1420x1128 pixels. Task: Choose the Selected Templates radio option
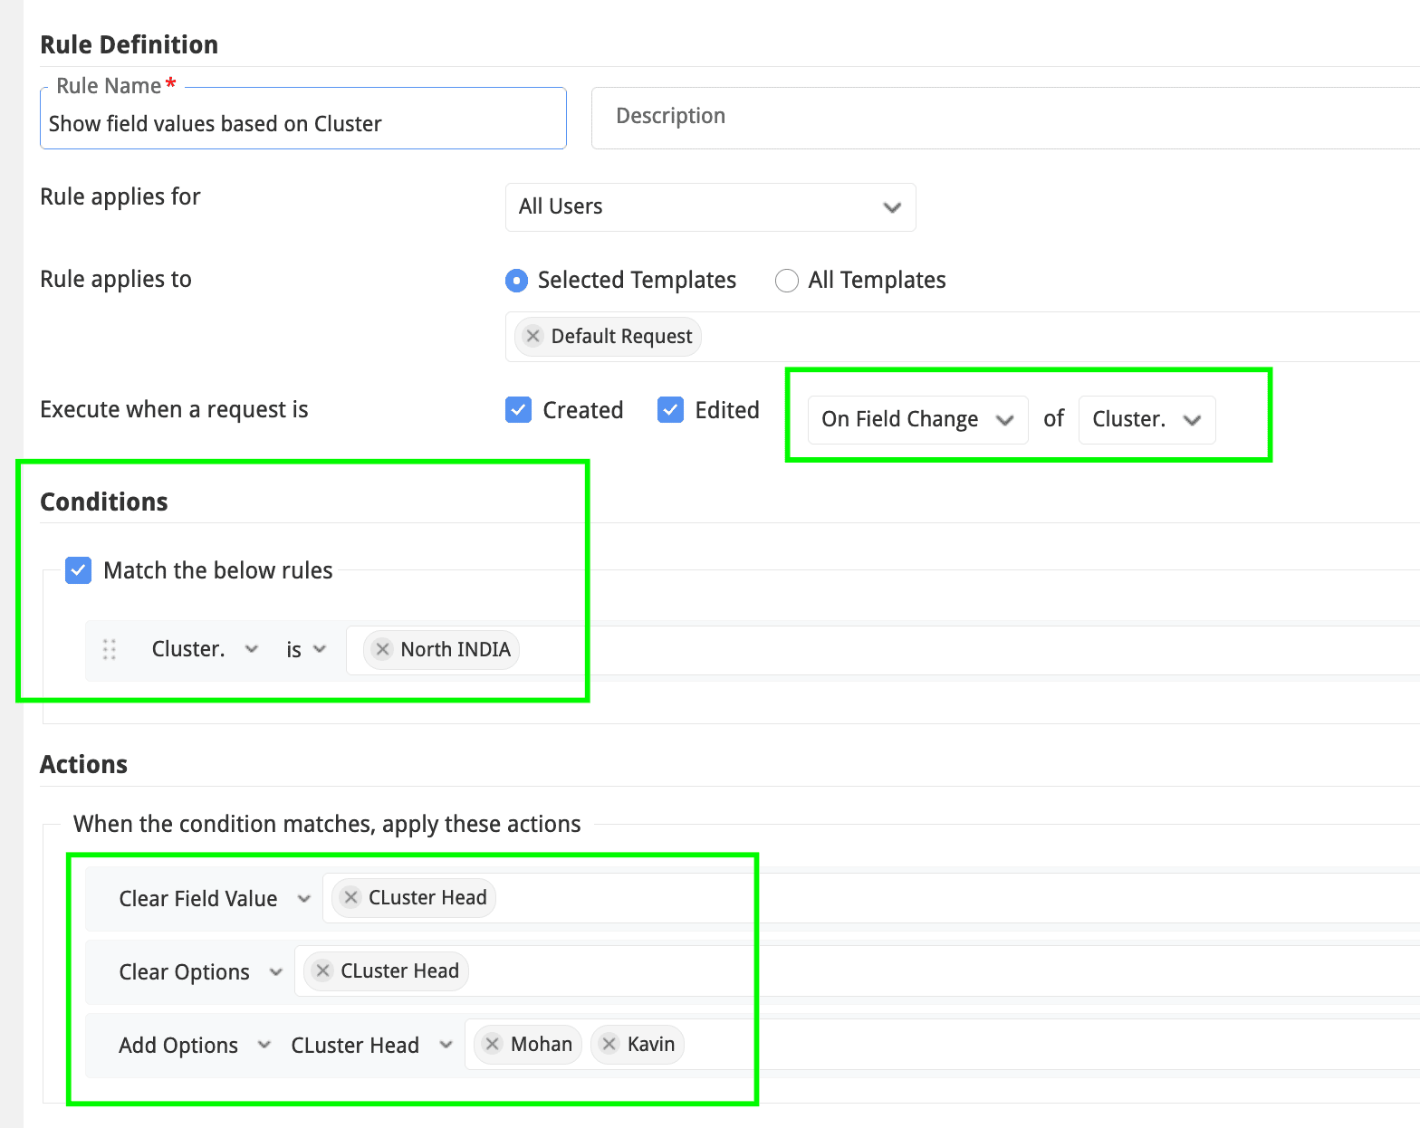click(x=516, y=281)
